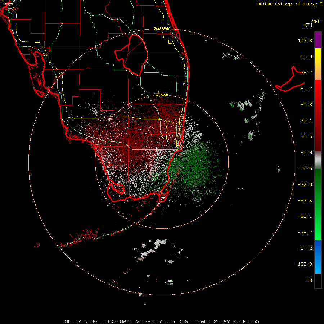This screenshot has width=324, height=324.
Task: Select the 92.3 legend value
Action: 306,57
